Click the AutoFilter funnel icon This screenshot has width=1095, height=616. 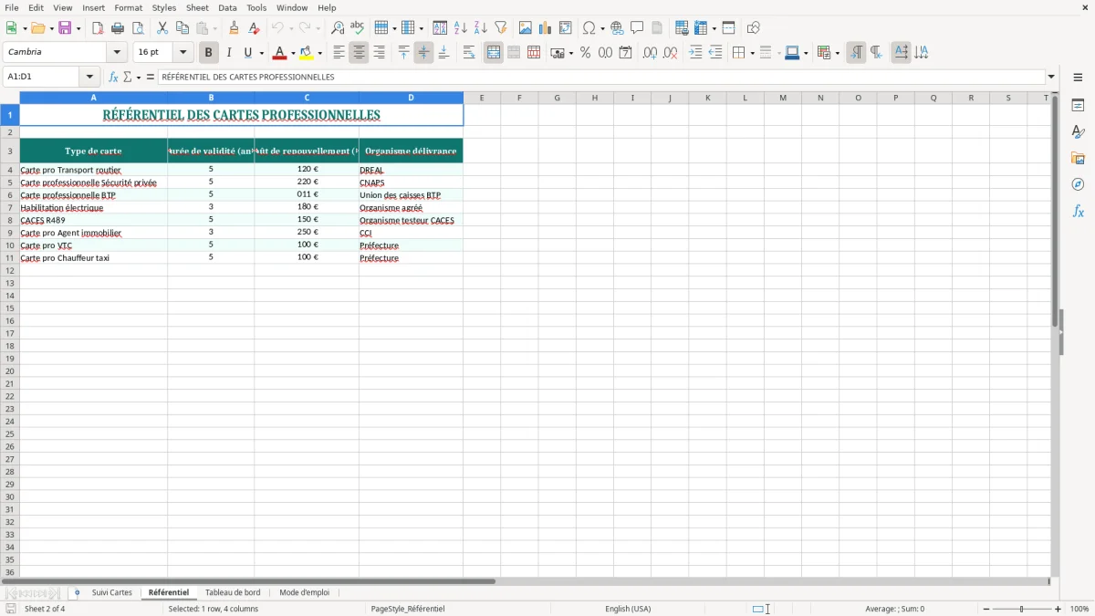(x=501, y=28)
